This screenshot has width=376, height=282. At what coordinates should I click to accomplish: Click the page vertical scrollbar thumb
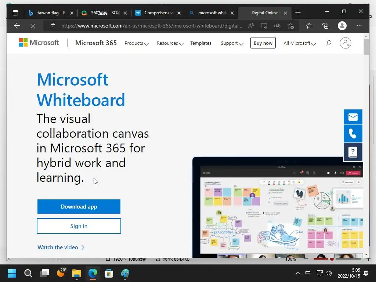tap(366, 47)
